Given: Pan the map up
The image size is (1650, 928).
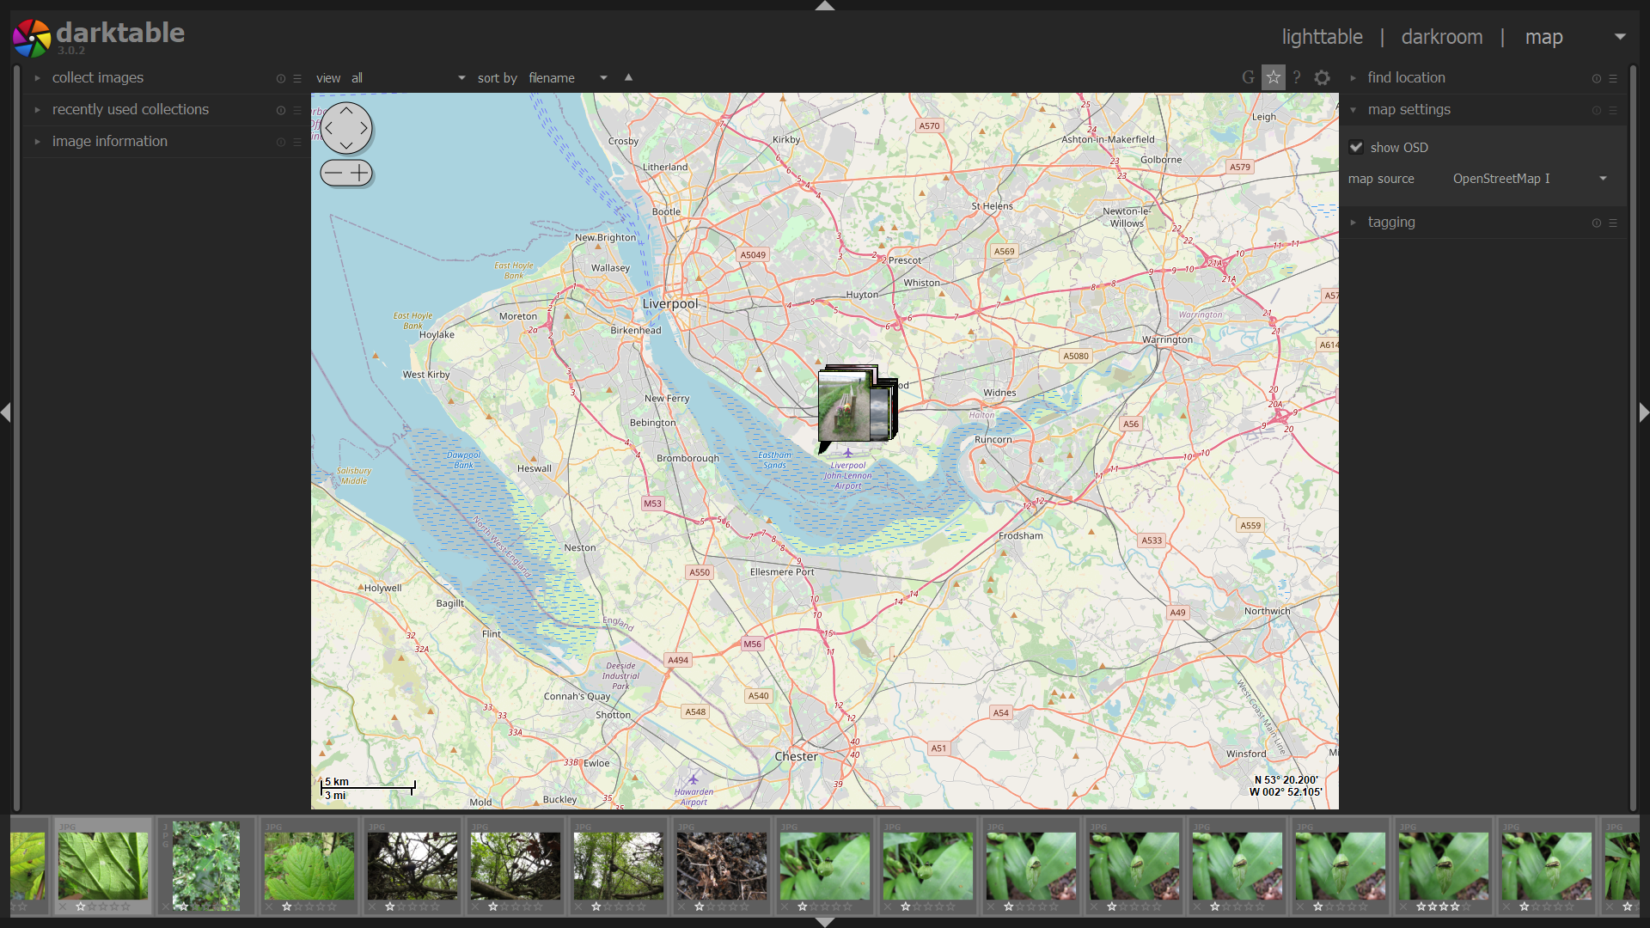Looking at the screenshot, I should pos(346,111).
